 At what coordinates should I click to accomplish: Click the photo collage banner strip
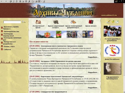pyautogui.click(x=64, y=34)
